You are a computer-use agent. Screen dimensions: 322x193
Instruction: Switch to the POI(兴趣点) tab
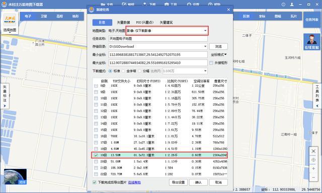[145, 23]
